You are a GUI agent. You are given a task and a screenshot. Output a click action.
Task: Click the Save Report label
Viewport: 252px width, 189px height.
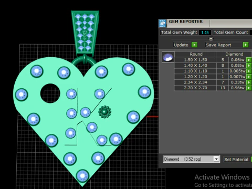(x=218, y=45)
